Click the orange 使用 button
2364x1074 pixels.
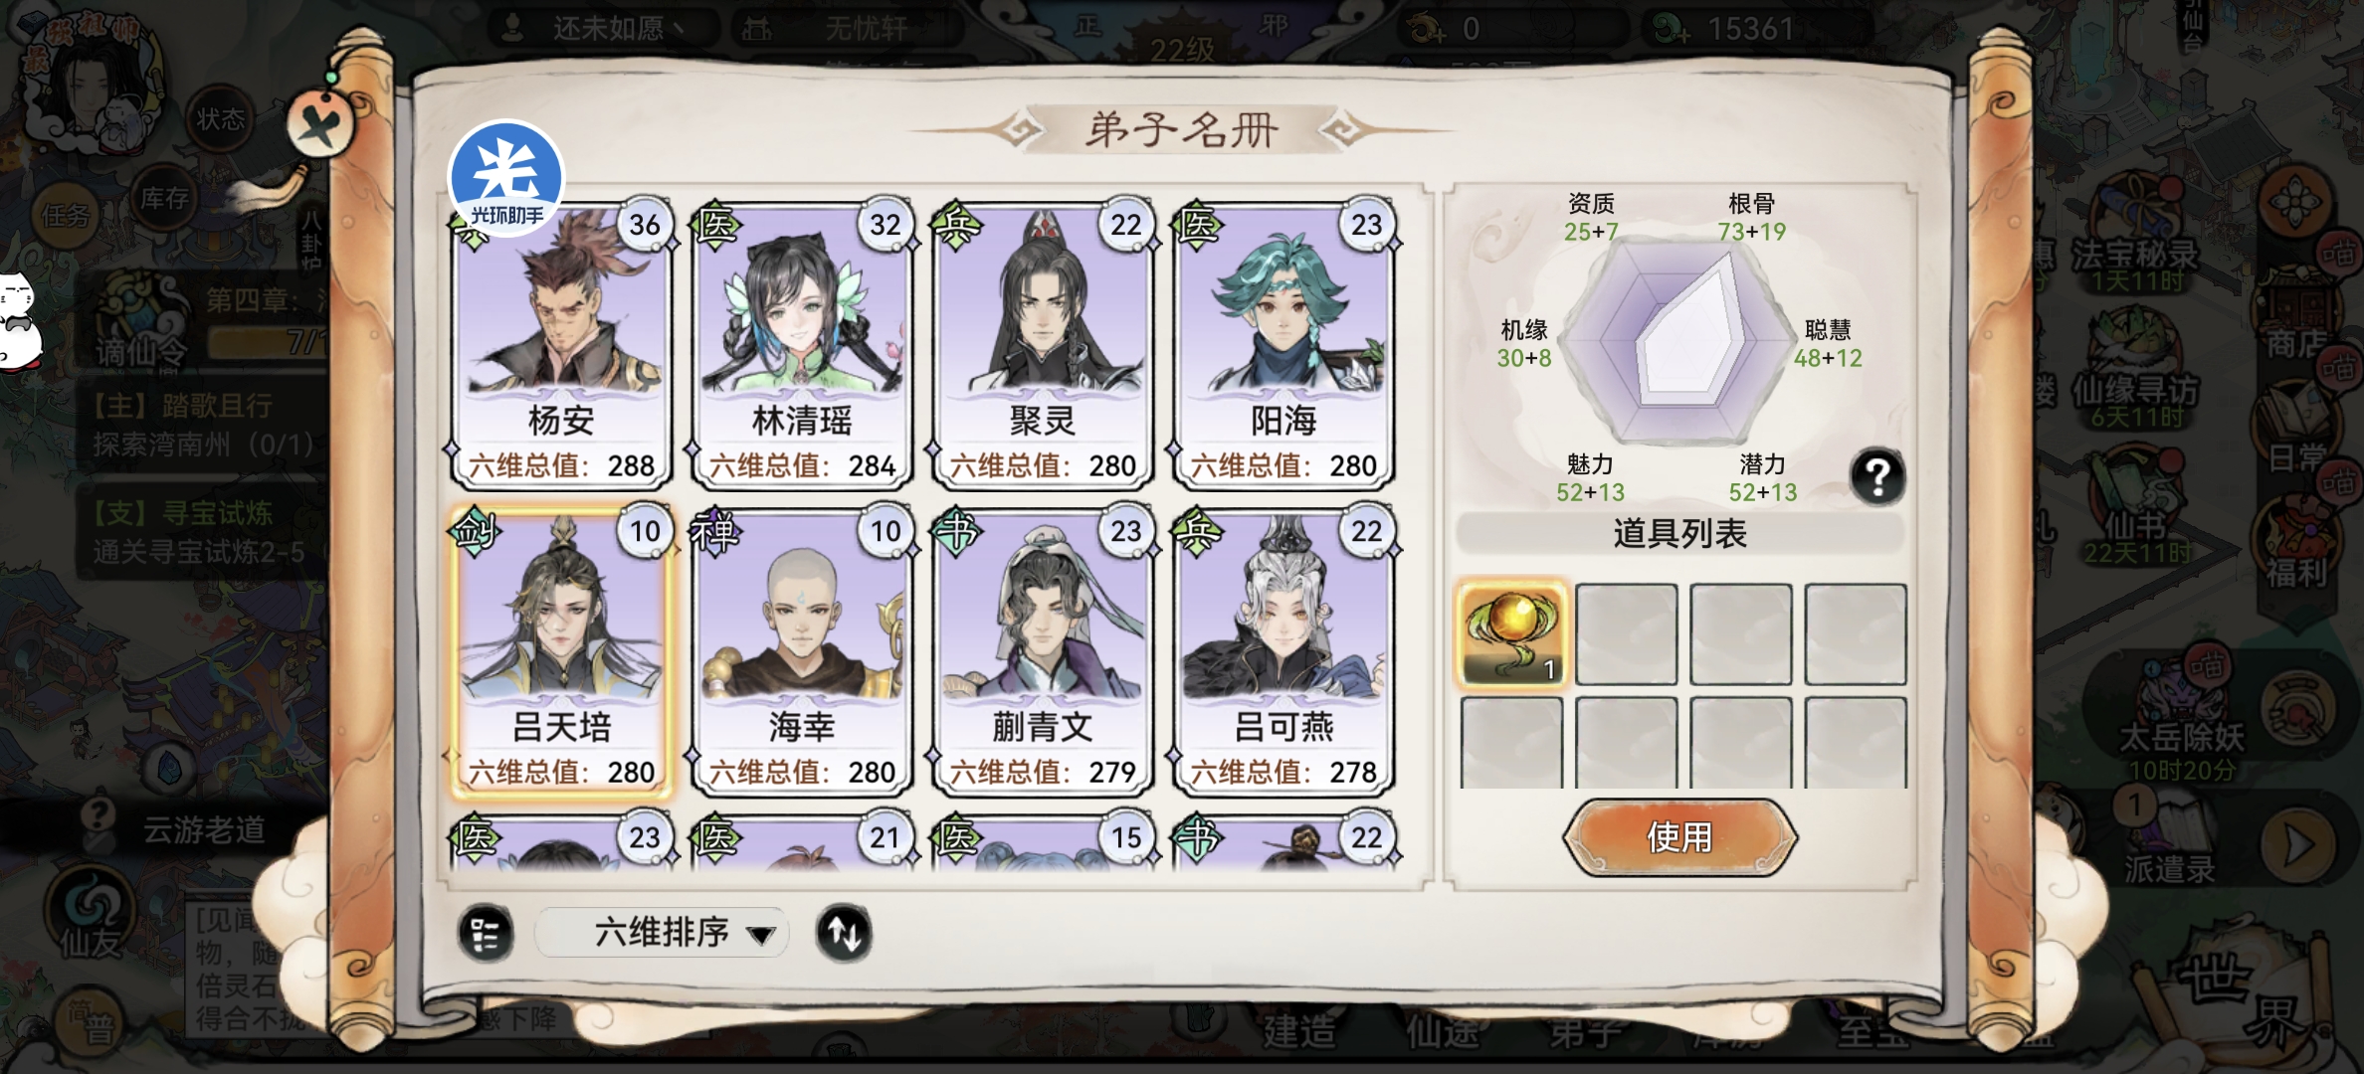tap(1679, 837)
